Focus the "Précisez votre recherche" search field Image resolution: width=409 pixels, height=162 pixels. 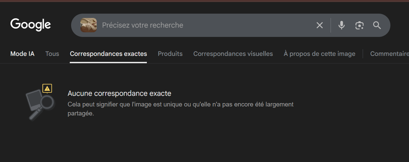(199, 25)
